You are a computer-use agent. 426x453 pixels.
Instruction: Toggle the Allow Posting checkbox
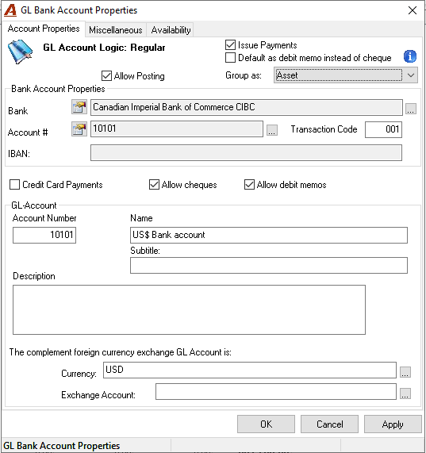pos(106,76)
